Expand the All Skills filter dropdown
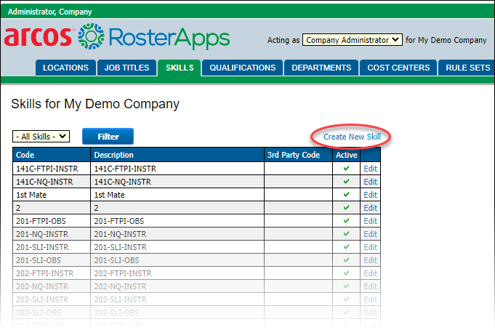Image resolution: width=495 pixels, height=330 pixels. point(41,136)
